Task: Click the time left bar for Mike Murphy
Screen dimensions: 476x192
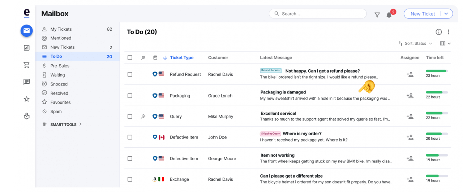Action: [437, 113]
